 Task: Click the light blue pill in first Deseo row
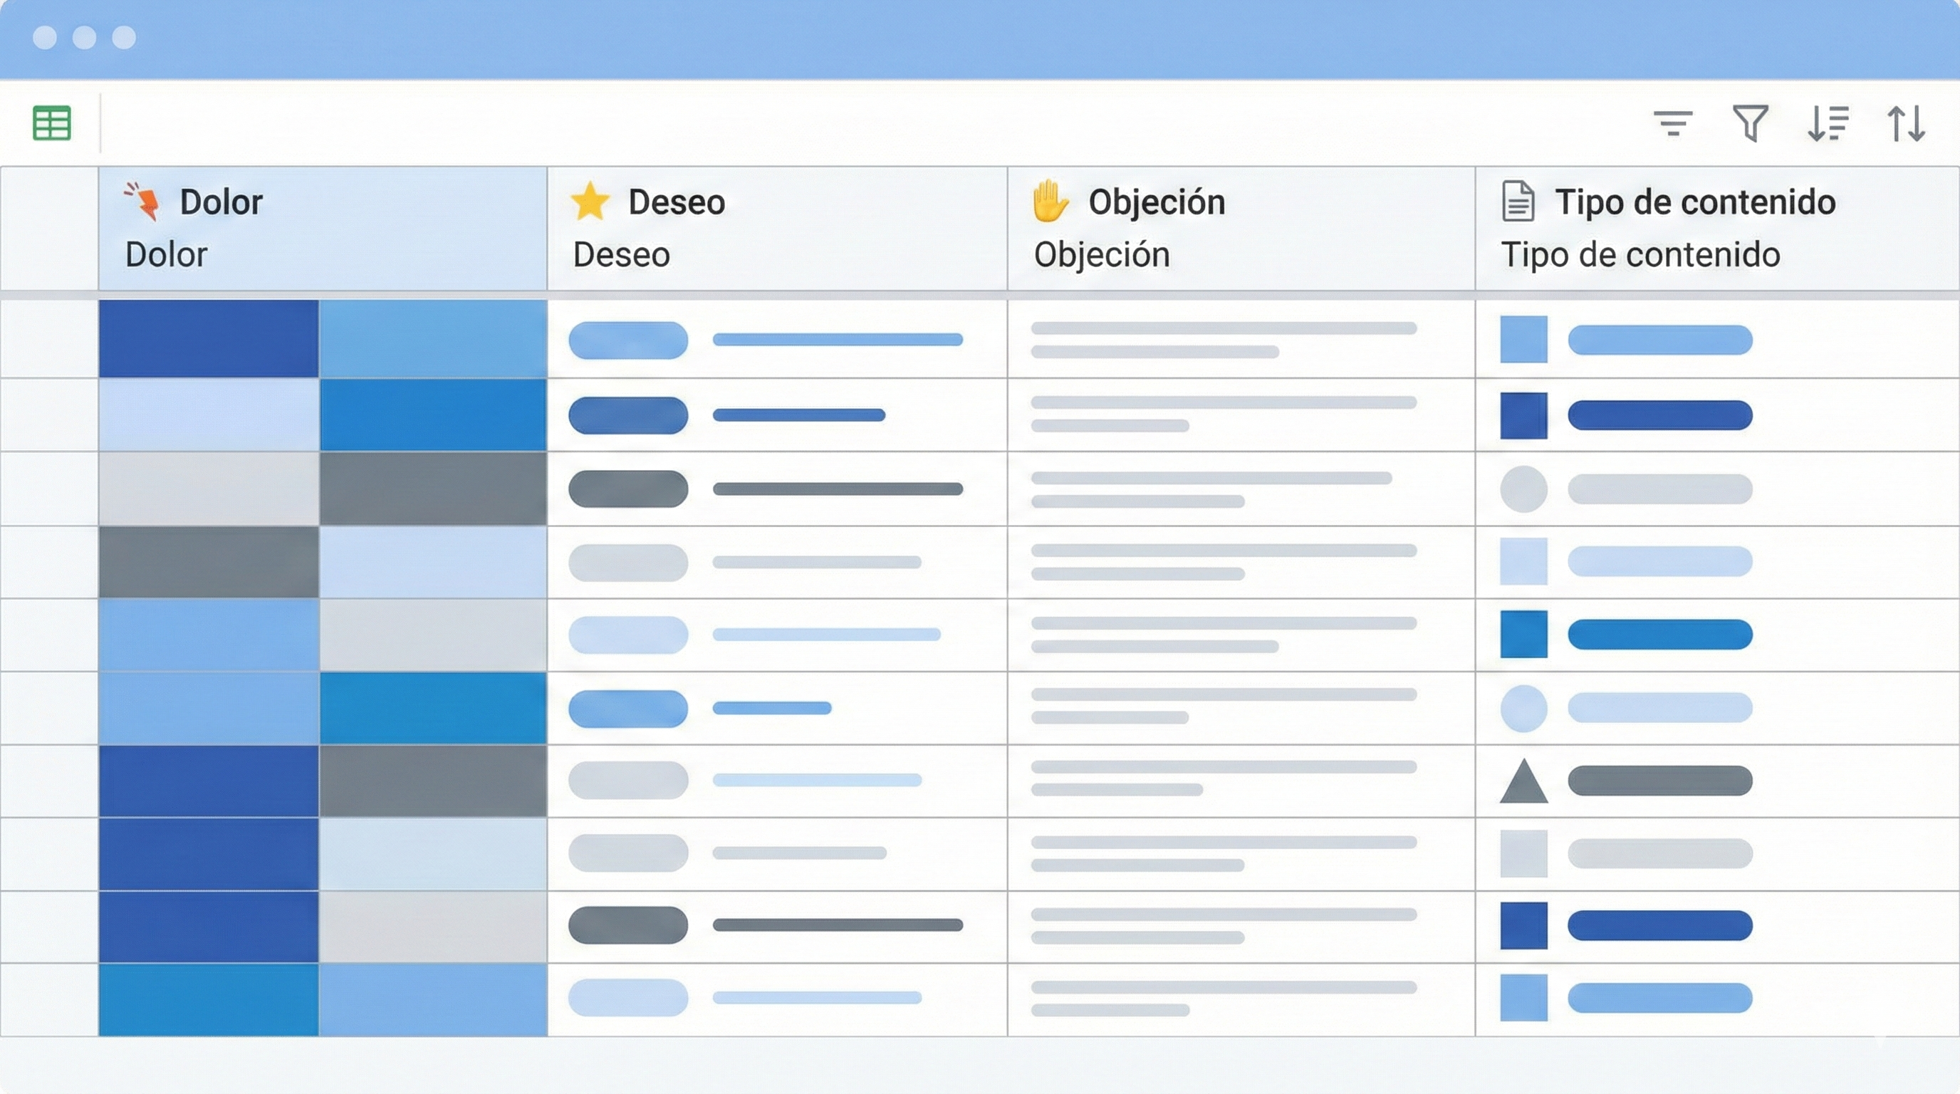tap(627, 339)
